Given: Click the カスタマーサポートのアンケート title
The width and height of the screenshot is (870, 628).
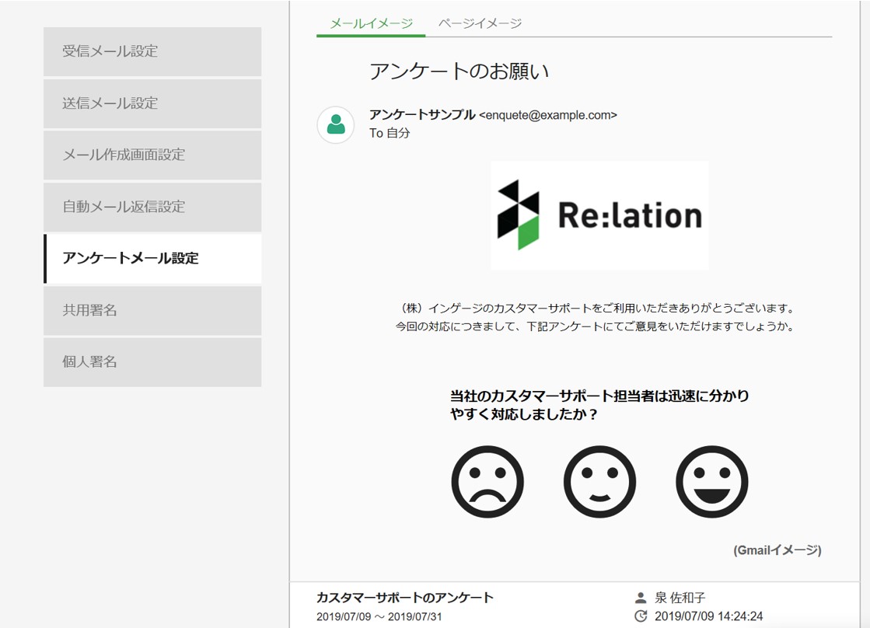Looking at the screenshot, I should click(404, 598).
